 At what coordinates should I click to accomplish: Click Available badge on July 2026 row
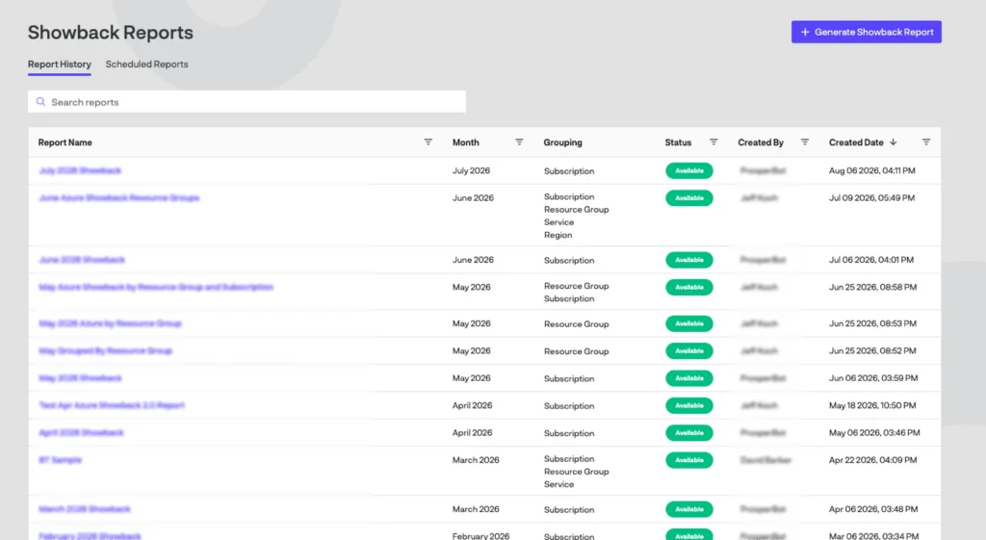689,170
